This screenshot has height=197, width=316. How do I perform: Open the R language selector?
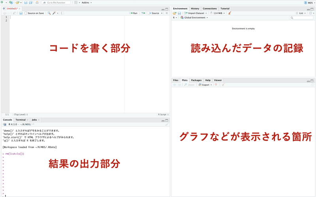point(175,18)
